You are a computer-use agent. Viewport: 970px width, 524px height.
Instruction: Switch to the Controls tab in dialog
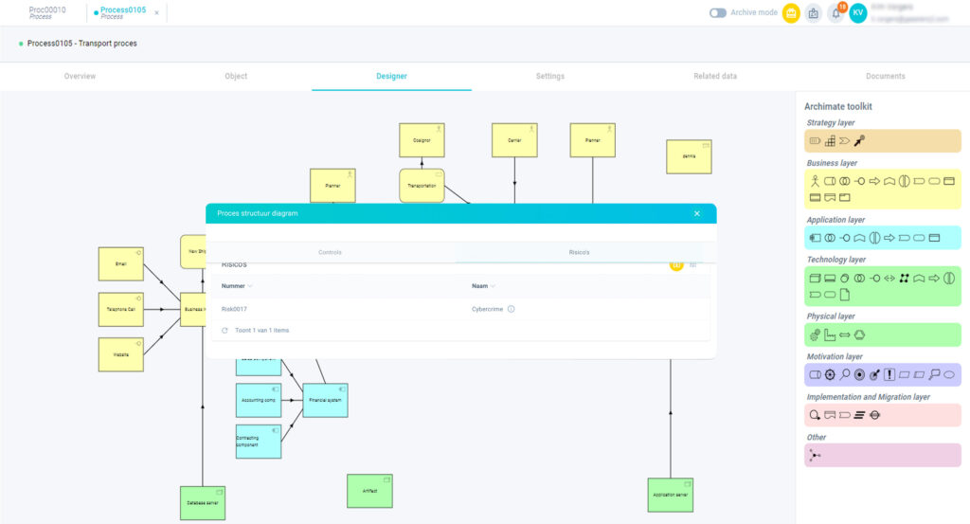[330, 252]
